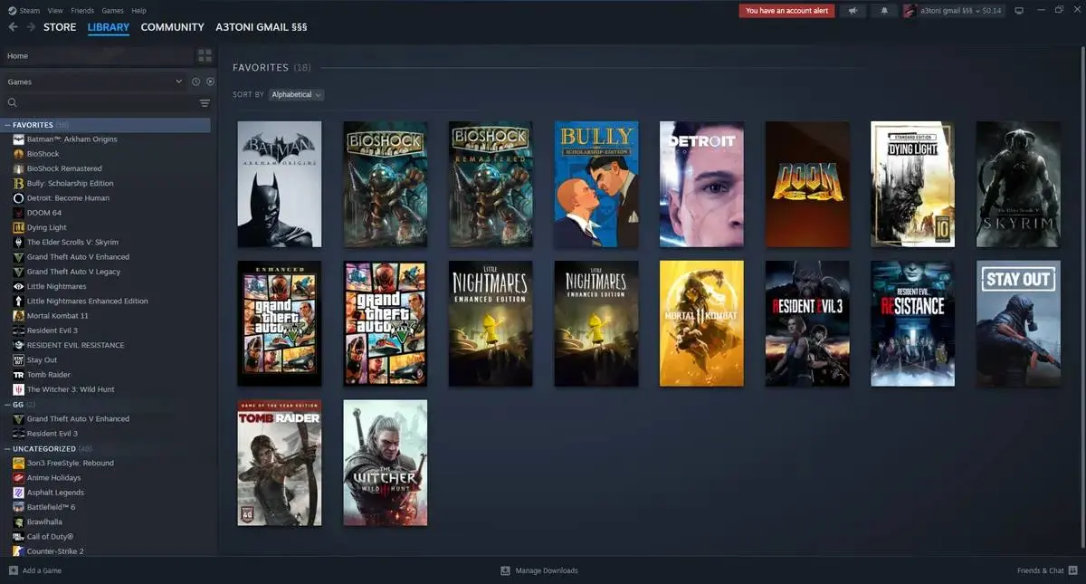Click the Anime Holidays sidebar icon
This screenshot has width=1086, height=584.
pyautogui.click(x=19, y=478)
